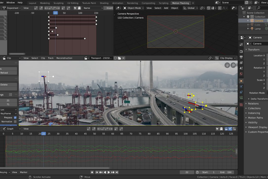Click the Invert filter button
Viewport: 268px width, 179px height.
(109, 8)
